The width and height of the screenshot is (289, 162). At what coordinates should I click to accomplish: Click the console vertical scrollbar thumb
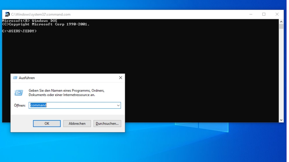pyautogui.click(x=281, y=27)
